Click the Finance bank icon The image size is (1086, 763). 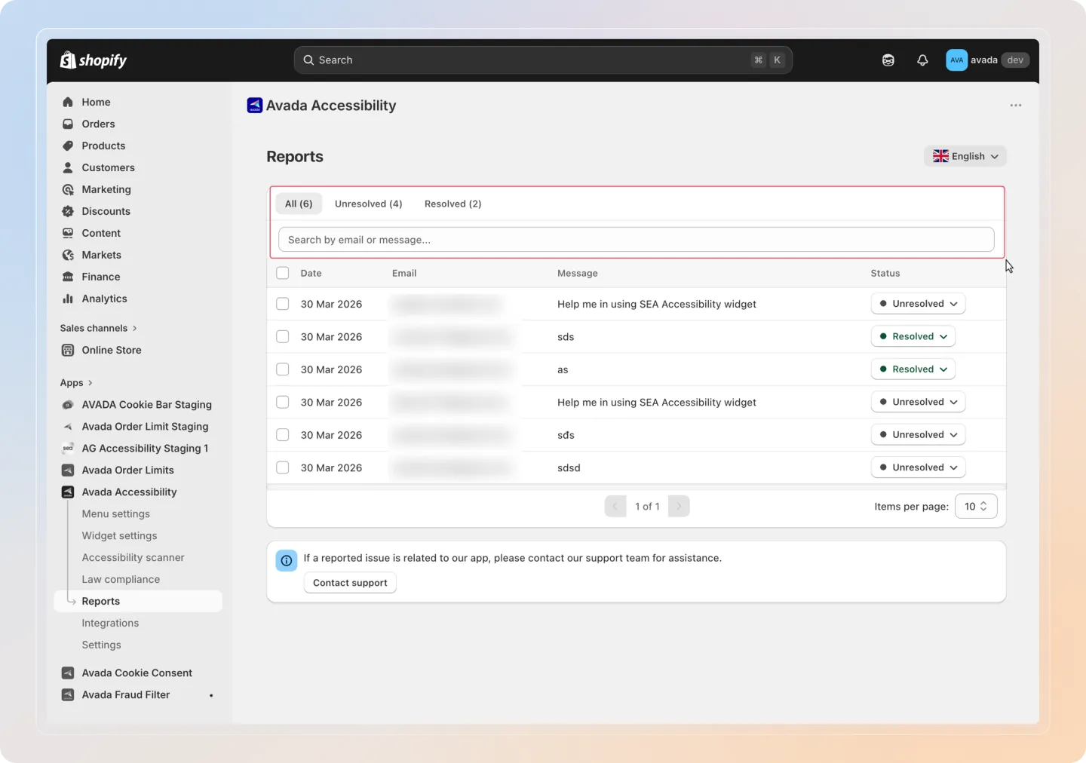(68, 277)
